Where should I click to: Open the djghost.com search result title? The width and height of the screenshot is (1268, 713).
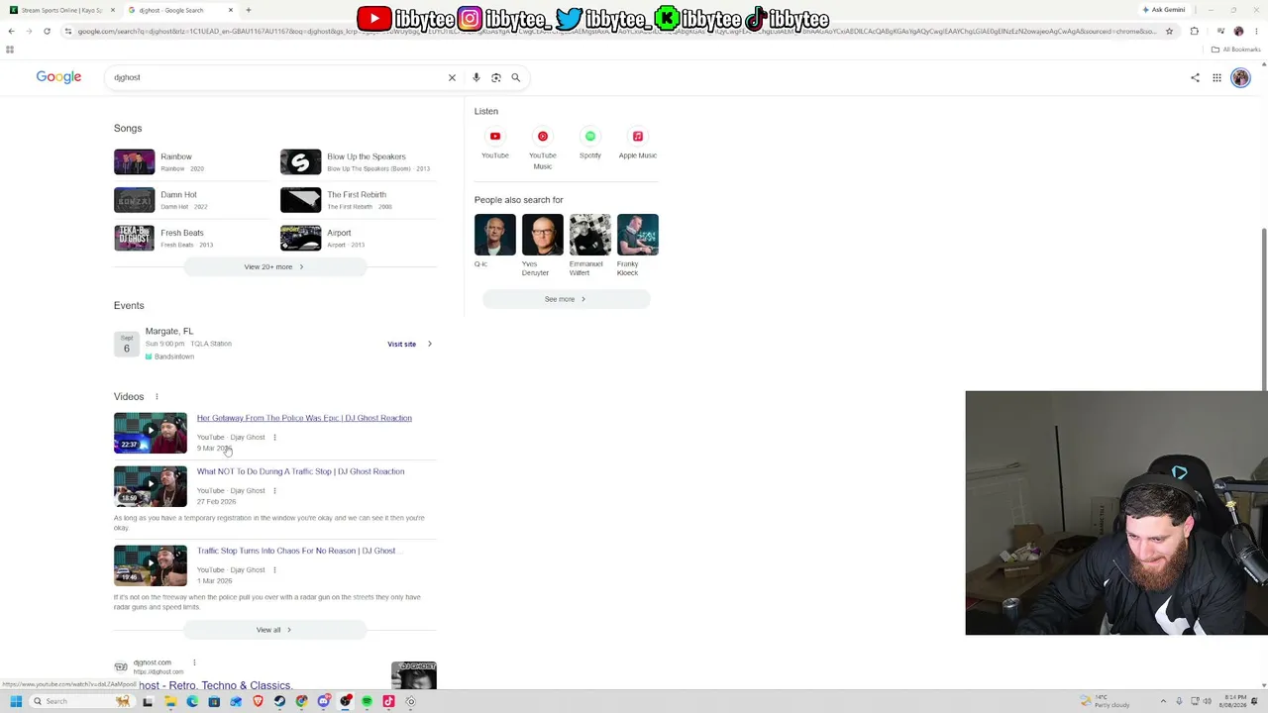215,685
